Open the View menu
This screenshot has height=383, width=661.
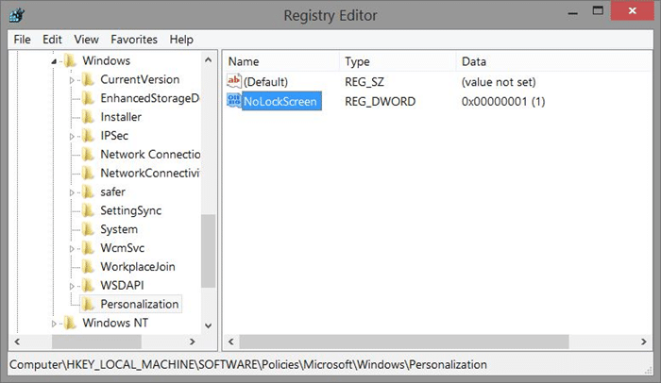pyautogui.click(x=87, y=40)
